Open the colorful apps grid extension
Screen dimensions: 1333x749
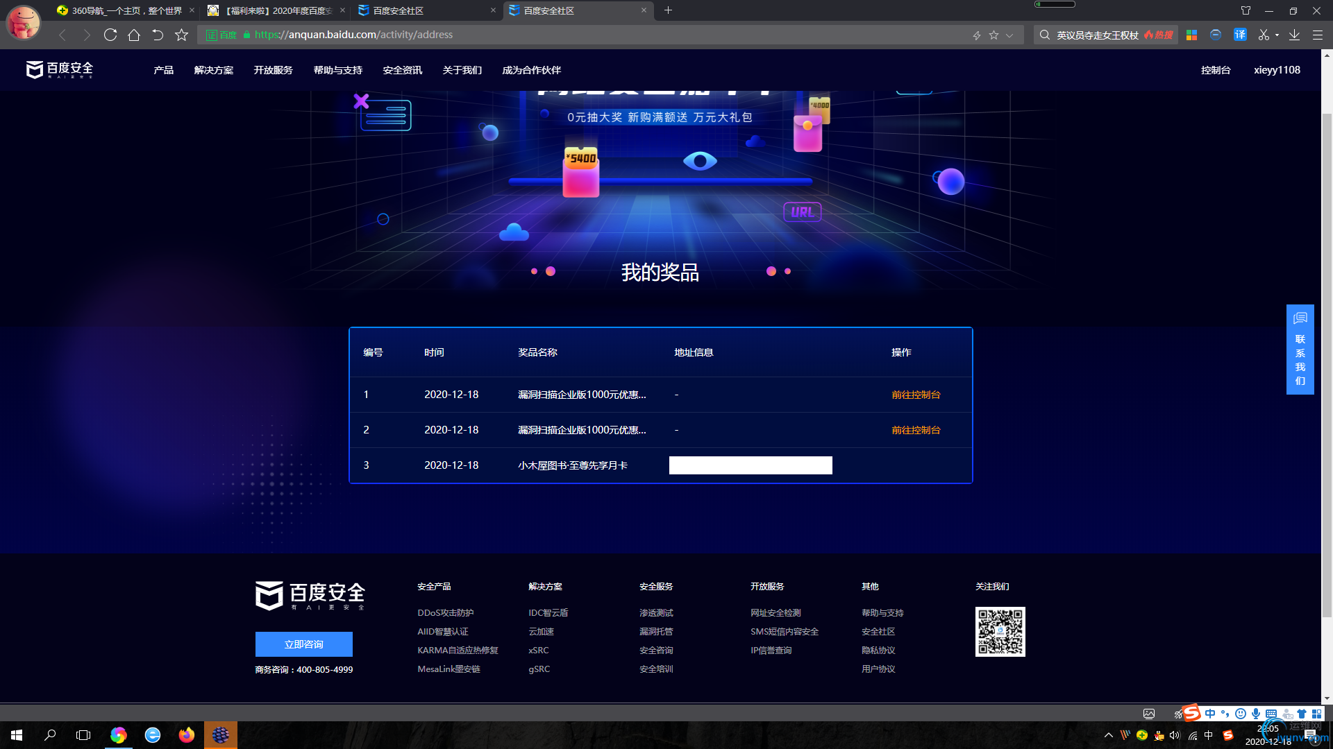(1191, 35)
